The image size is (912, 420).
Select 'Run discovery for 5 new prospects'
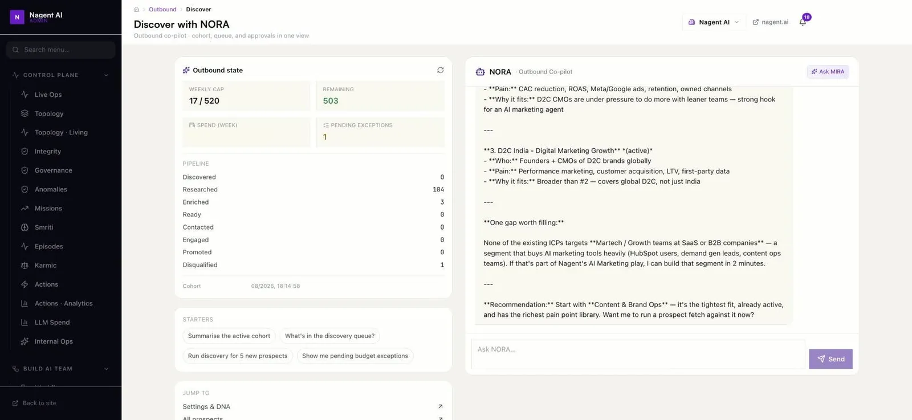[x=238, y=356]
